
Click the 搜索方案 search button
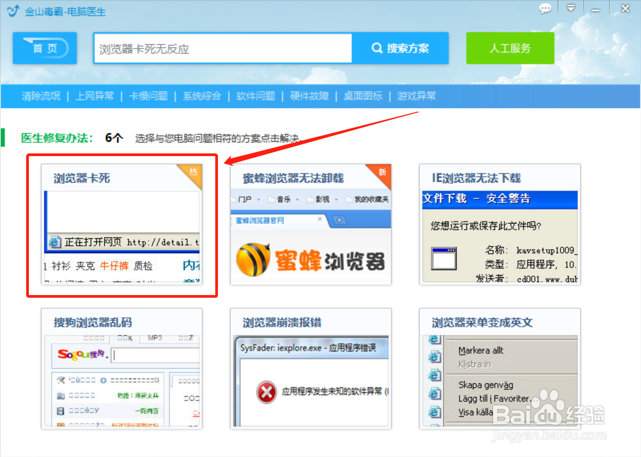(x=400, y=49)
